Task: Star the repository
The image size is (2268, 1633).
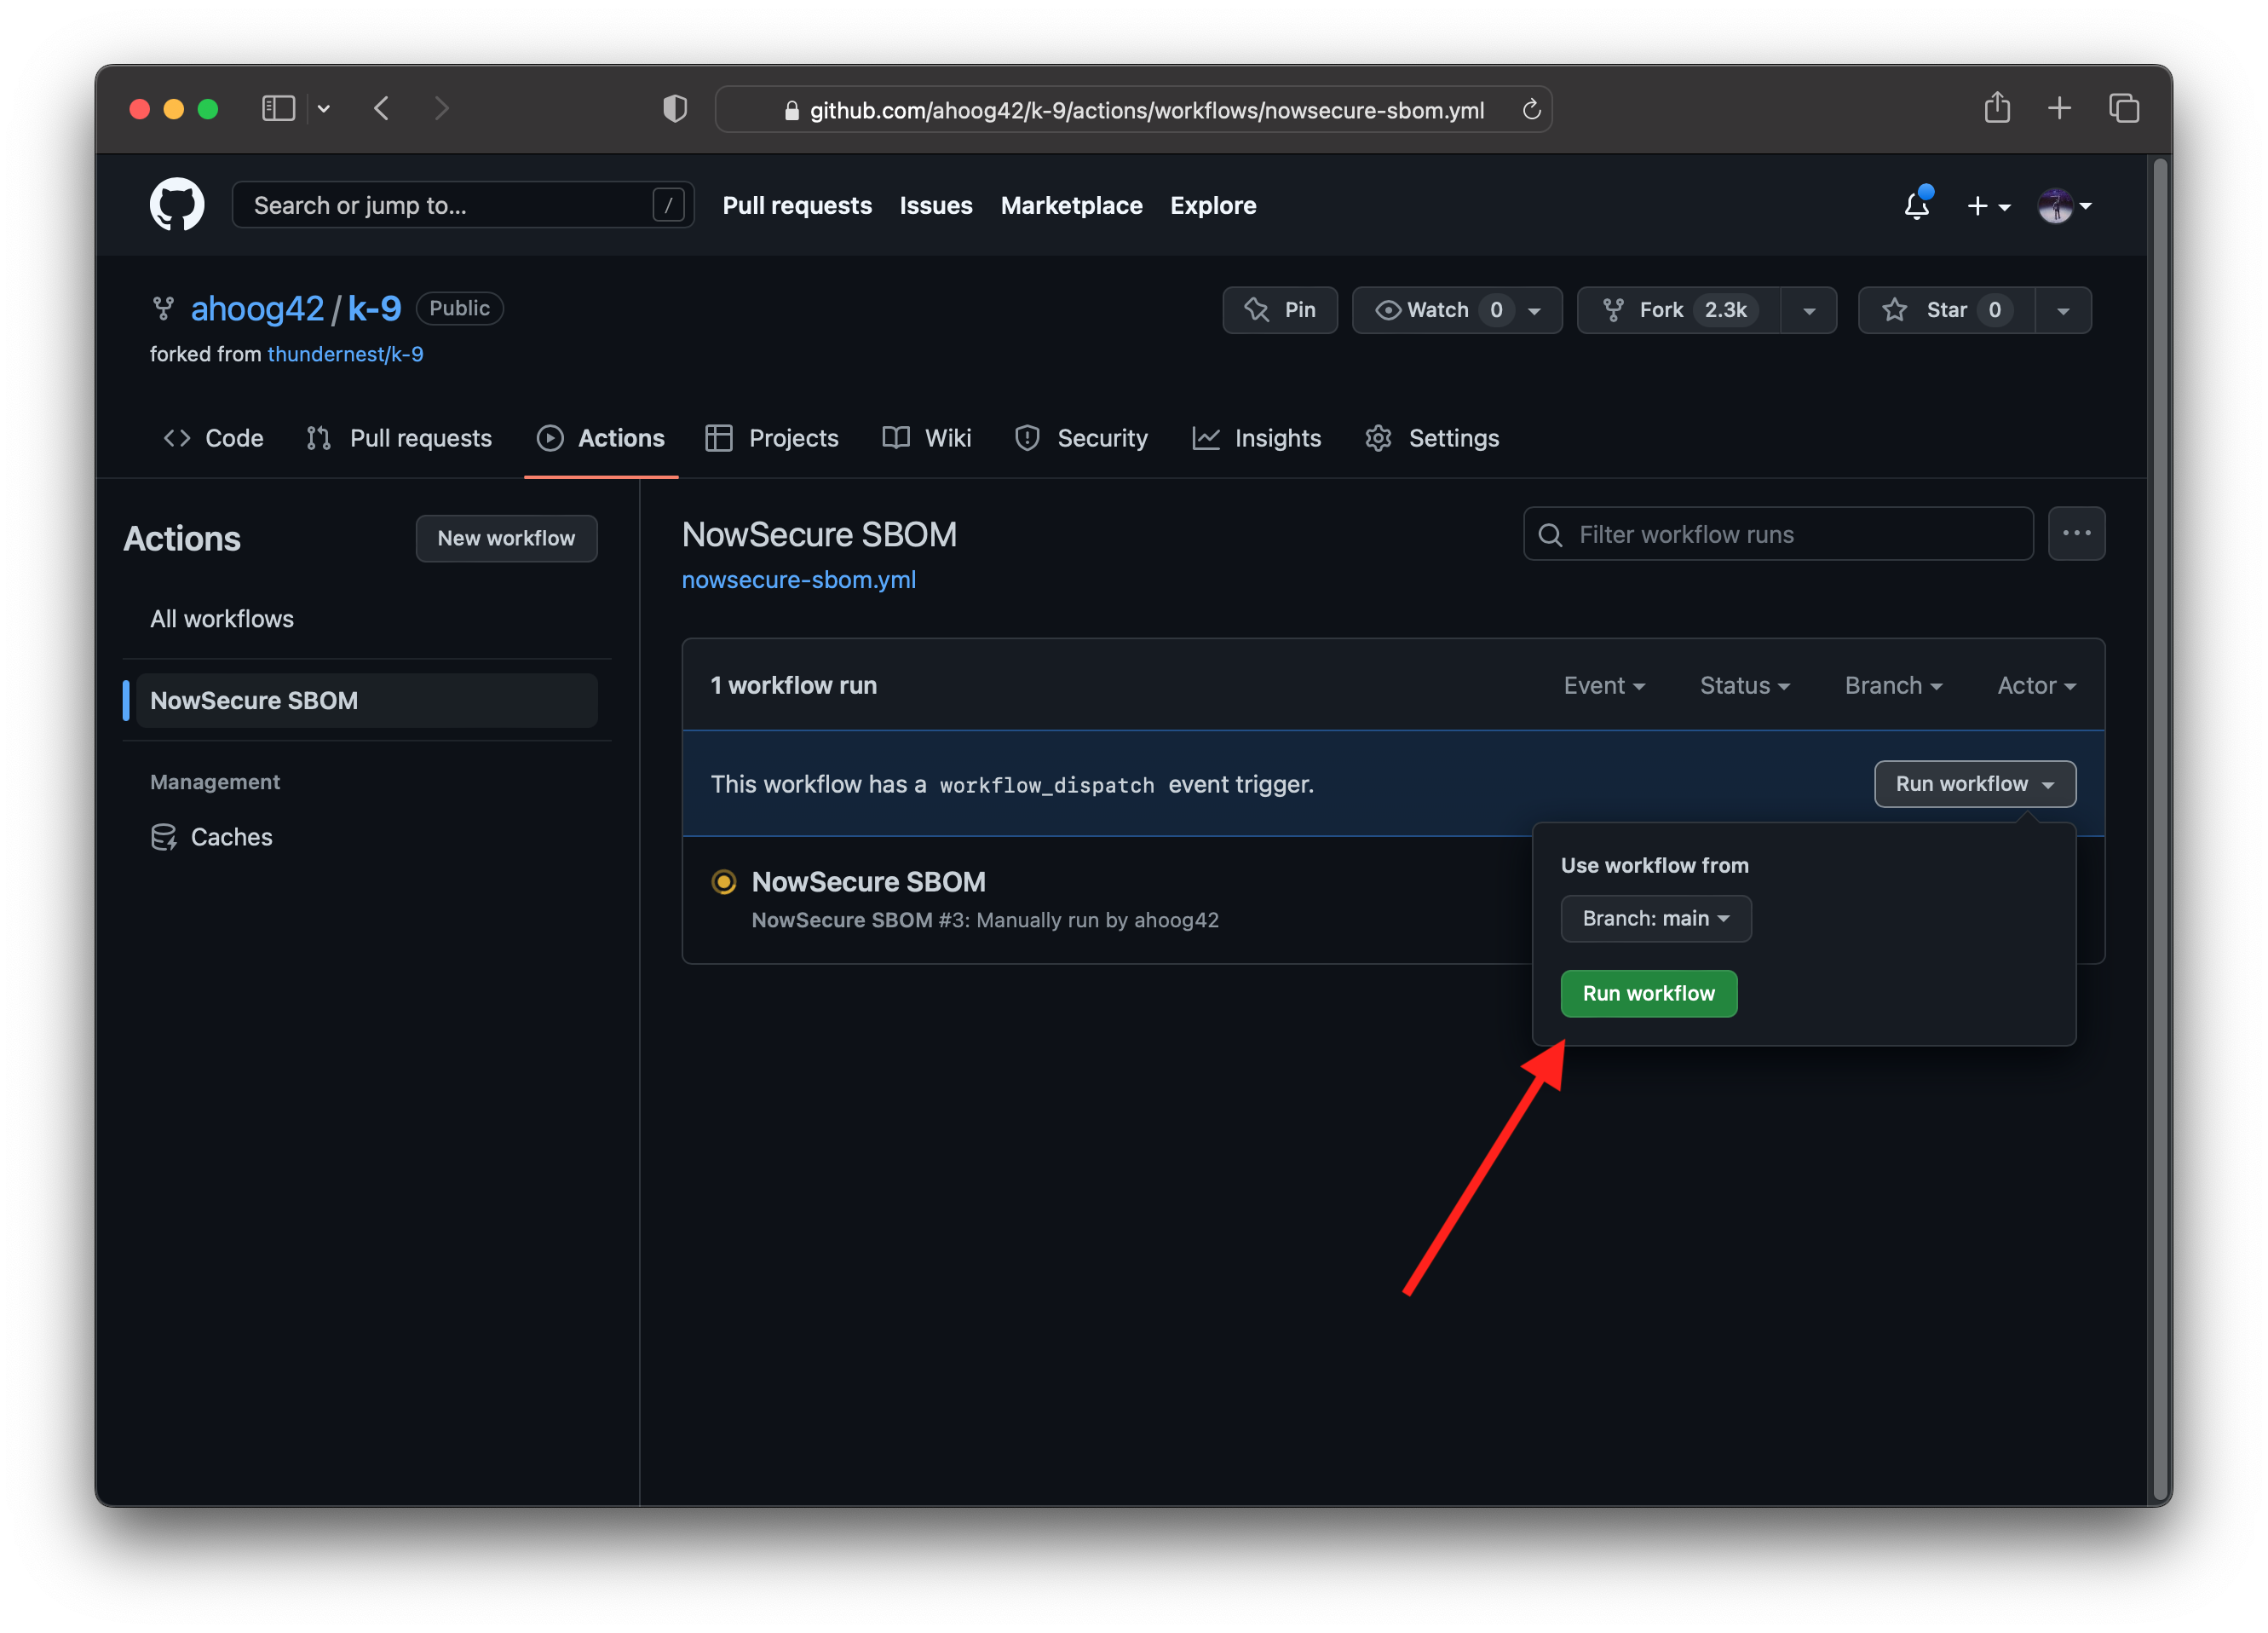Action: tap(1946, 310)
